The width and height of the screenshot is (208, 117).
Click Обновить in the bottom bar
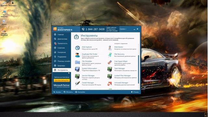pos(68,92)
